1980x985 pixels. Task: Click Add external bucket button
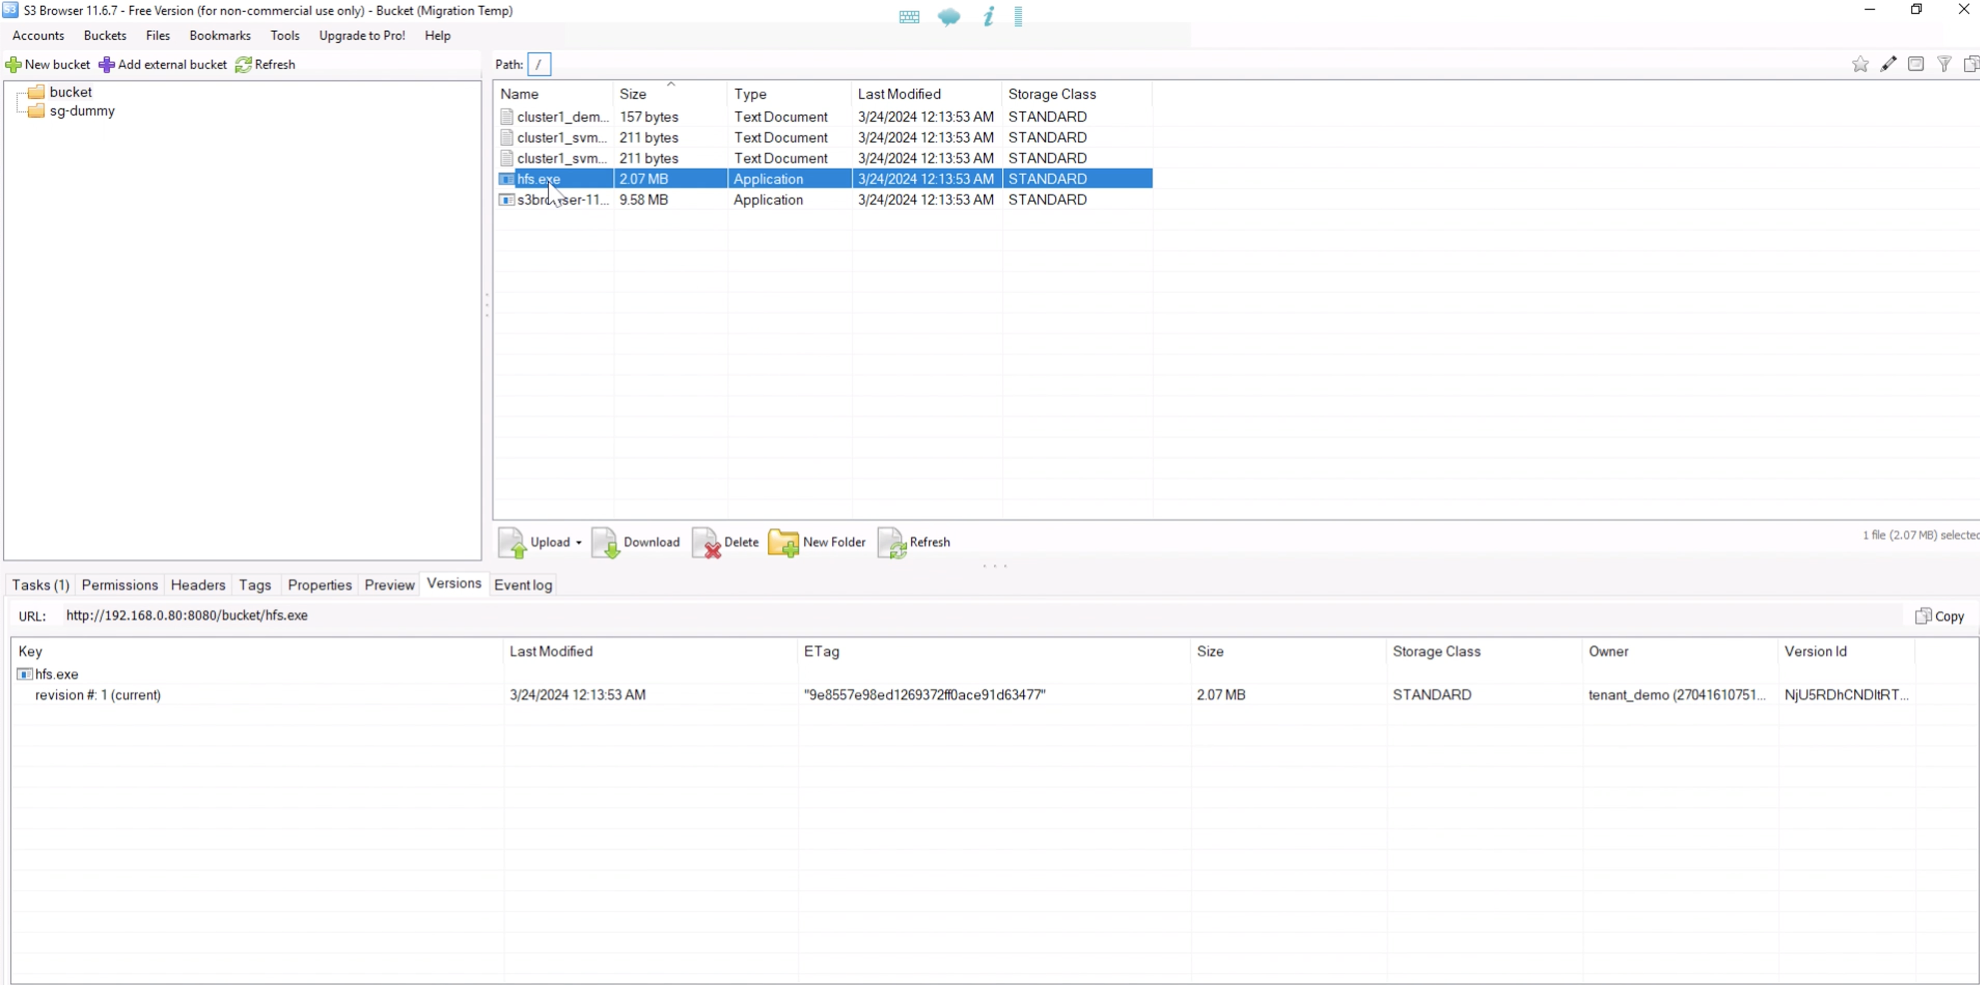click(163, 64)
